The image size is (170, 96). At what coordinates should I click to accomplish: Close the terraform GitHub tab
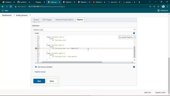pyautogui.click(x=29, y=2)
